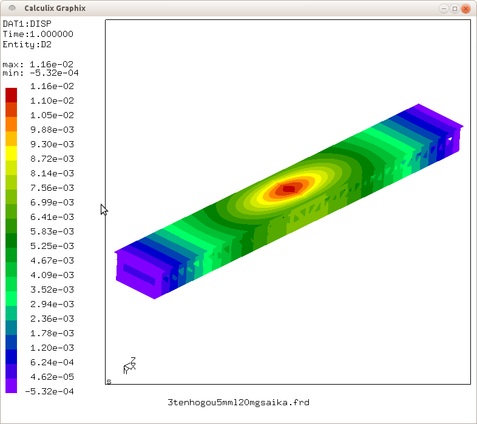The height and width of the screenshot is (424, 477).
Task: Click the 'Time:1.000000' label
Action: tap(38, 34)
